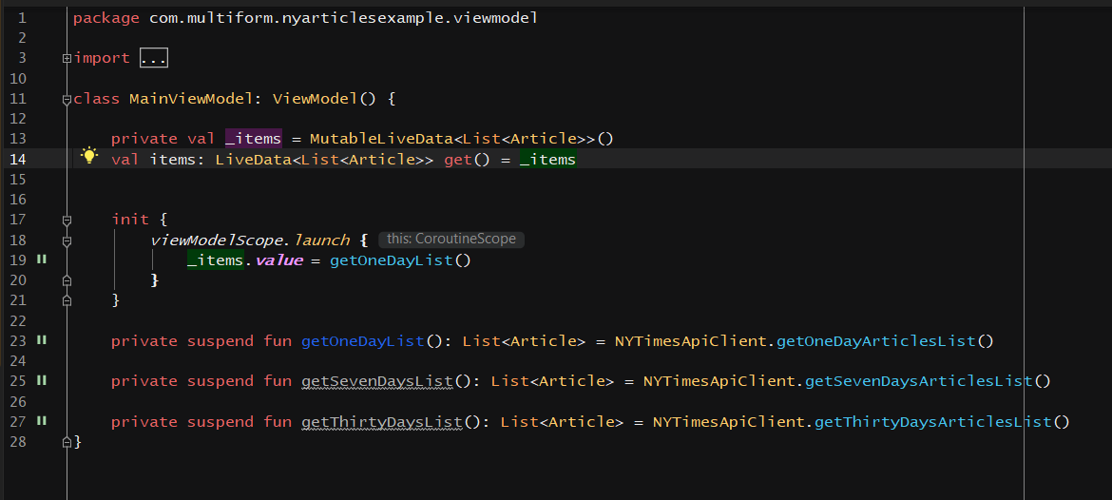Collapse the init block fold marker

pos(67,221)
